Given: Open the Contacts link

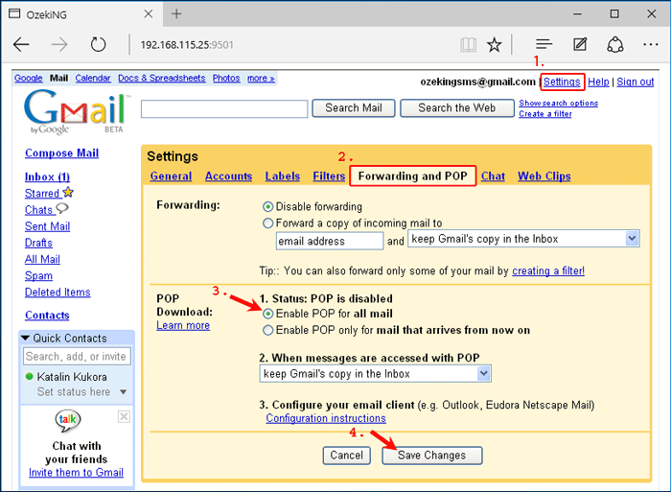Looking at the screenshot, I should click(47, 316).
